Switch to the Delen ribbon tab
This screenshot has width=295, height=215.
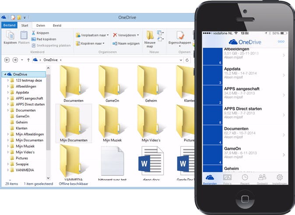coord(41,25)
